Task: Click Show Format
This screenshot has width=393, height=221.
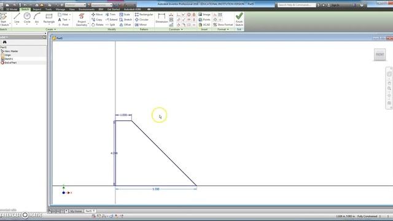Action: (223, 25)
